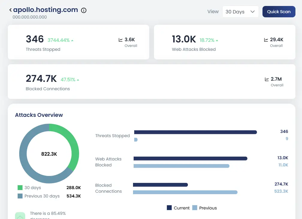Open the 30 Days view dropdown
Viewport: 302px width, 219px height.
[240, 12]
